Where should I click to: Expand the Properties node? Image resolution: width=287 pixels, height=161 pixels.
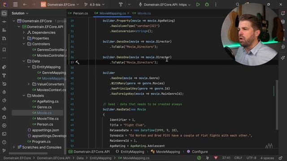pyautogui.click(x=24, y=38)
